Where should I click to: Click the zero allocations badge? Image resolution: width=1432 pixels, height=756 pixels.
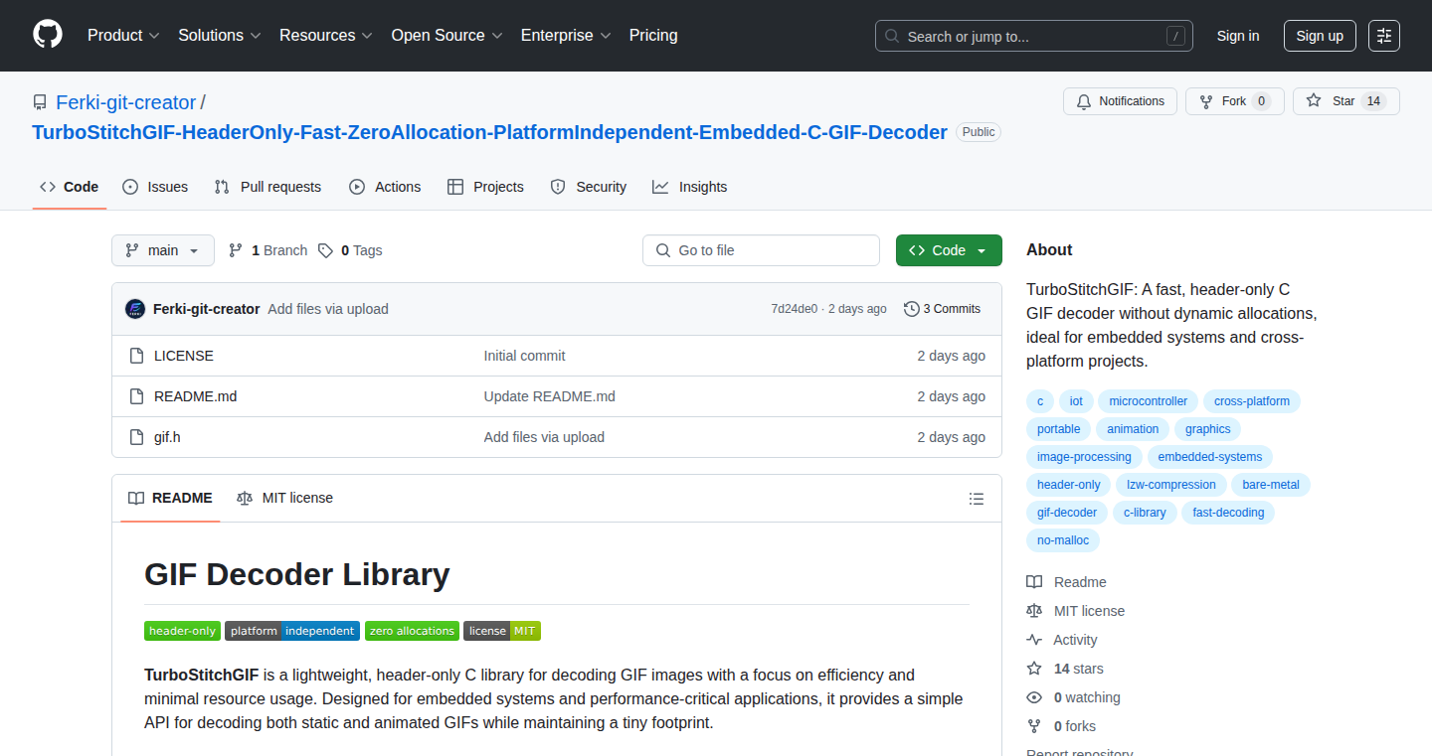coord(412,631)
